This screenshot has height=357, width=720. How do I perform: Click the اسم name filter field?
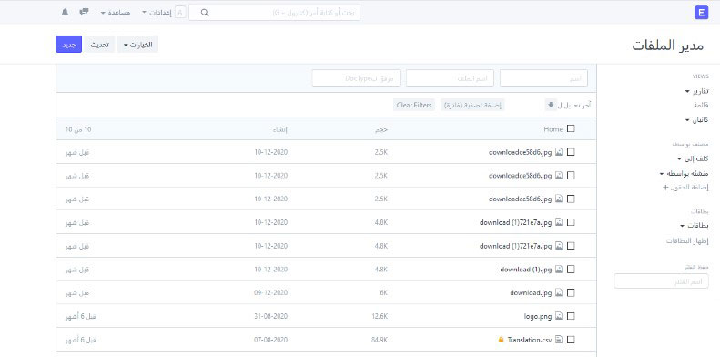pyautogui.click(x=543, y=78)
